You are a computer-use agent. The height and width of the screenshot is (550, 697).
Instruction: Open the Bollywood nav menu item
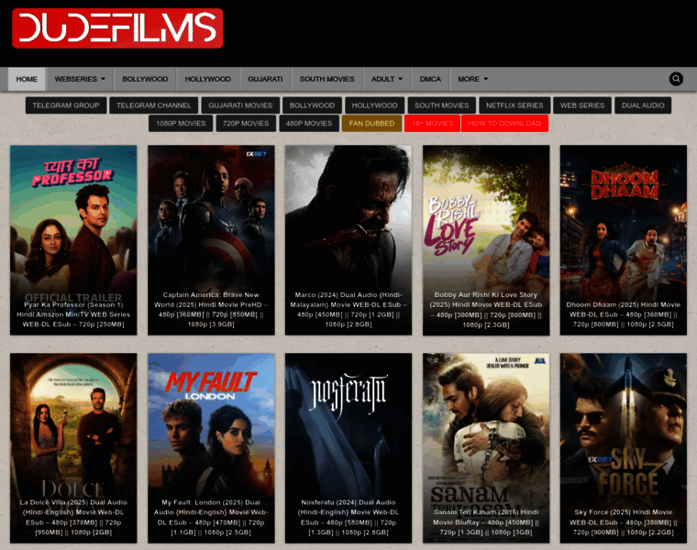pyautogui.click(x=145, y=79)
